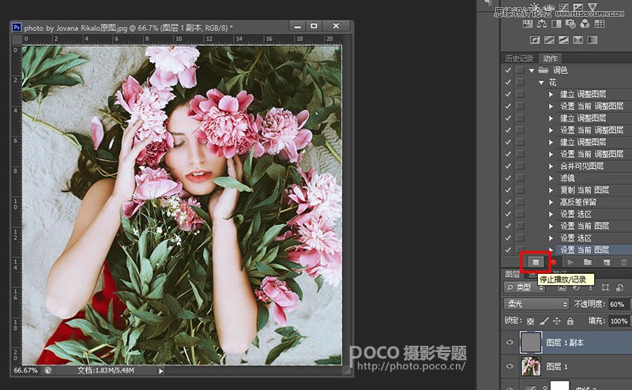
Task: Expand the 合并可见图层 step
Action: pyautogui.click(x=551, y=166)
